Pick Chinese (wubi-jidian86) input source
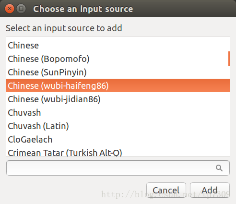This screenshot has height=204, width=236. point(118,99)
